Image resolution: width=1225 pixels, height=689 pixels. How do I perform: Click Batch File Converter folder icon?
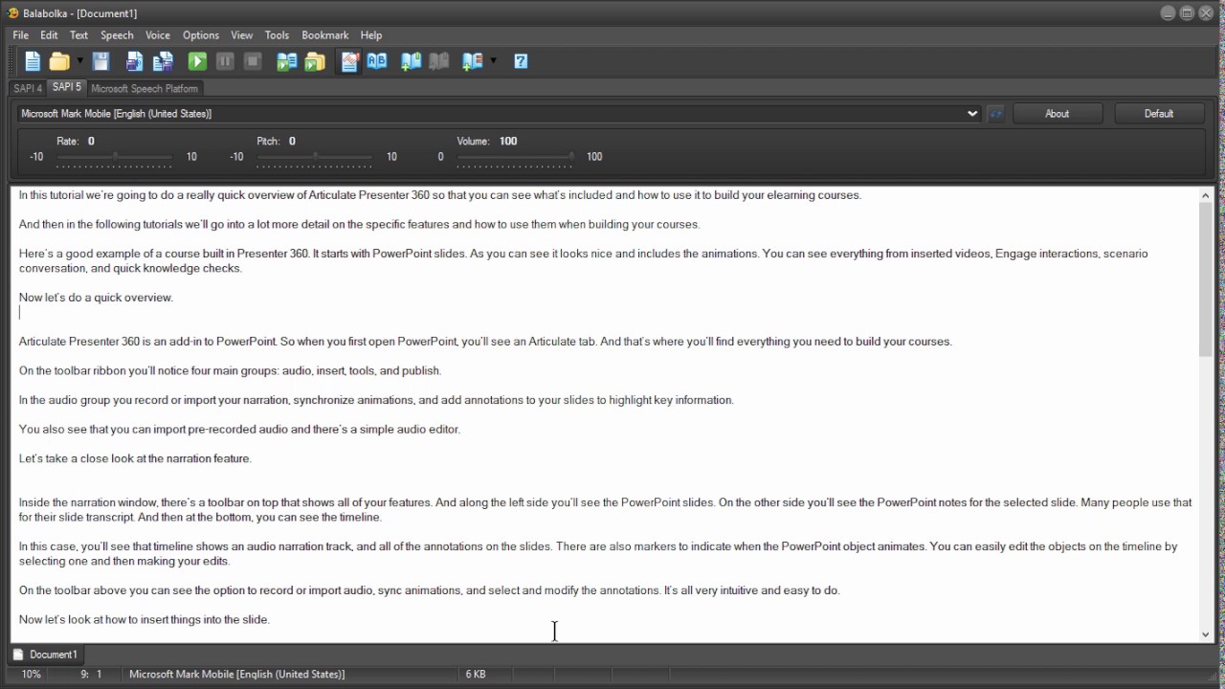point(315,61)
